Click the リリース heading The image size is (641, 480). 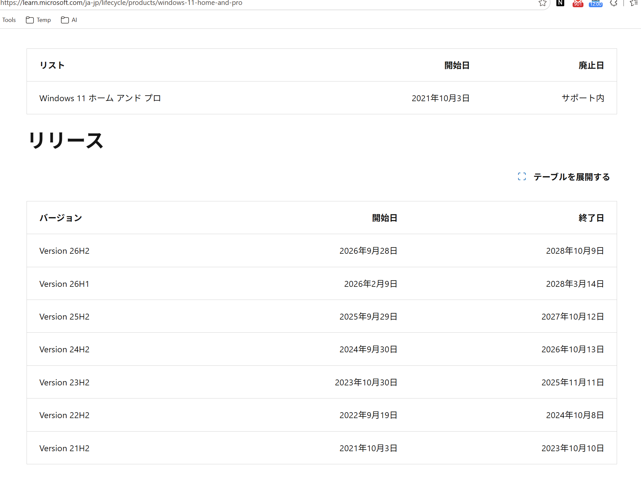pos(66,140)
